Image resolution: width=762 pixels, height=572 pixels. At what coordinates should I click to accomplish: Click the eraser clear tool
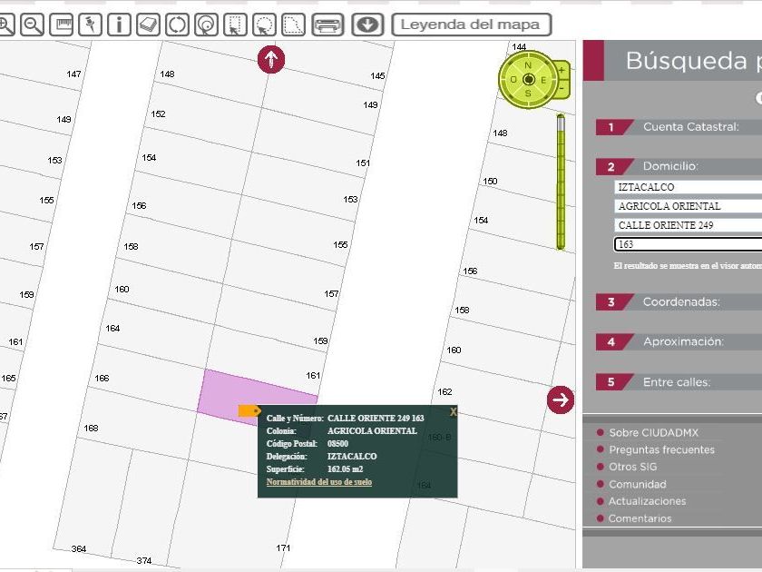coord(149,25)
